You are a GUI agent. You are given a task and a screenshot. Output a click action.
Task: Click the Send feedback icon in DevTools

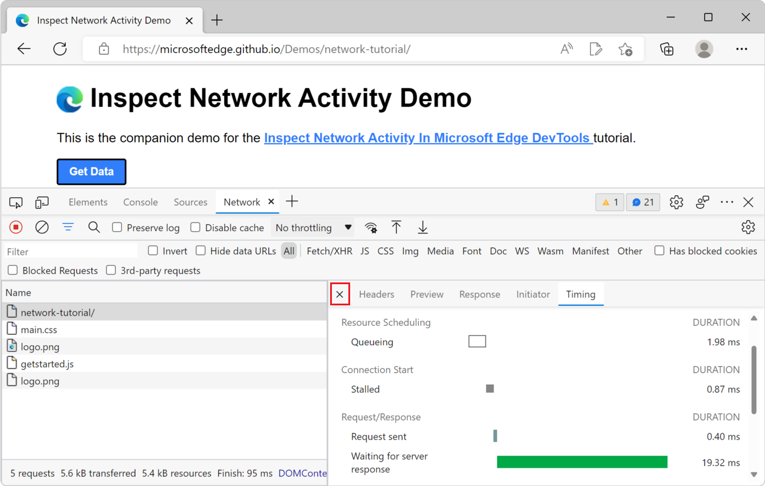point(703,202)
